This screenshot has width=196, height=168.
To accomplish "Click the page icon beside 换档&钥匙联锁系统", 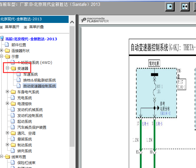I will click(x=19, y=80).
